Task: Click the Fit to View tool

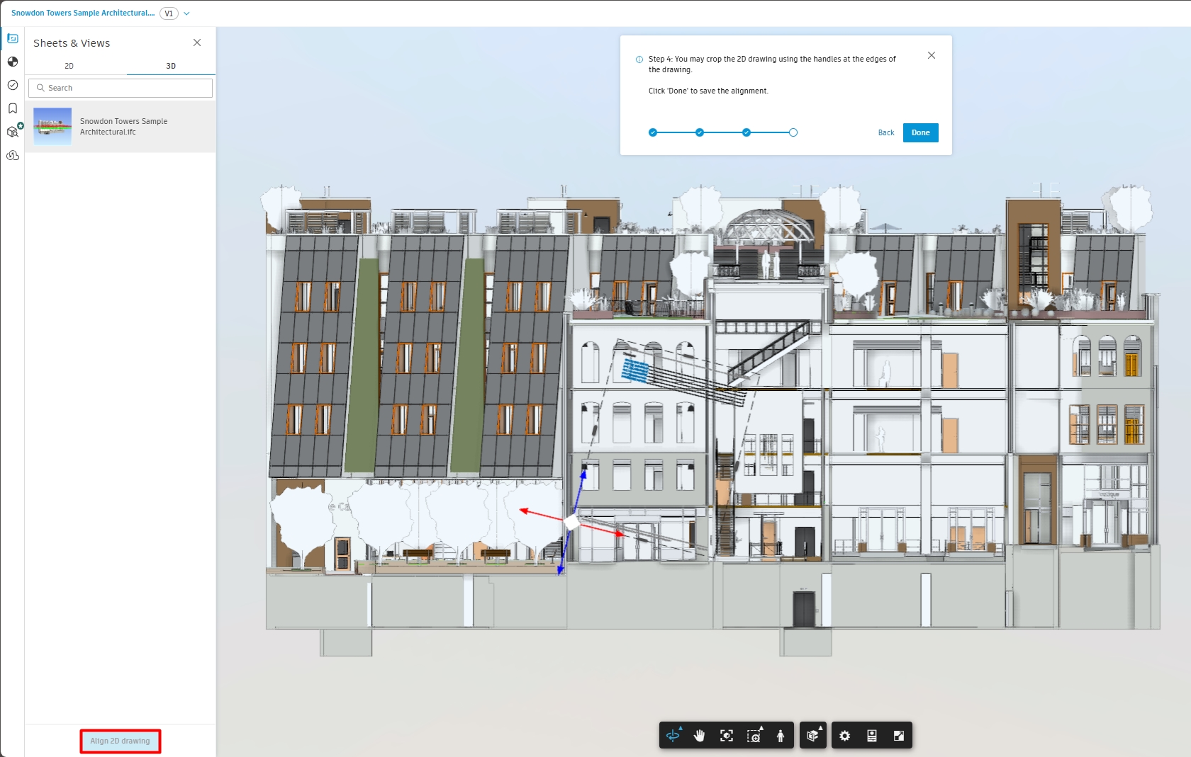Action: click(727, 735)
